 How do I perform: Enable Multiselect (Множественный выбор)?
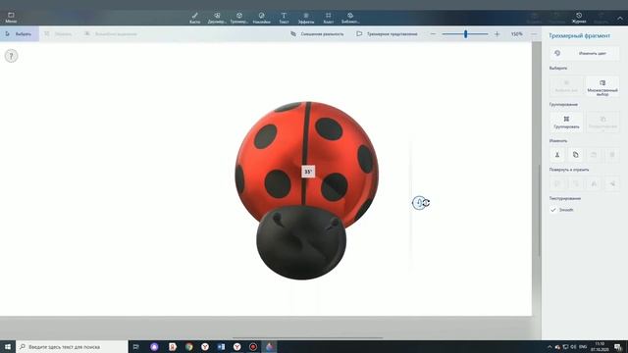(602, 87)
